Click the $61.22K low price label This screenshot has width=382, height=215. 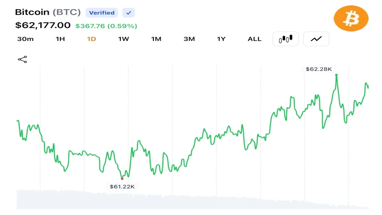122,187
